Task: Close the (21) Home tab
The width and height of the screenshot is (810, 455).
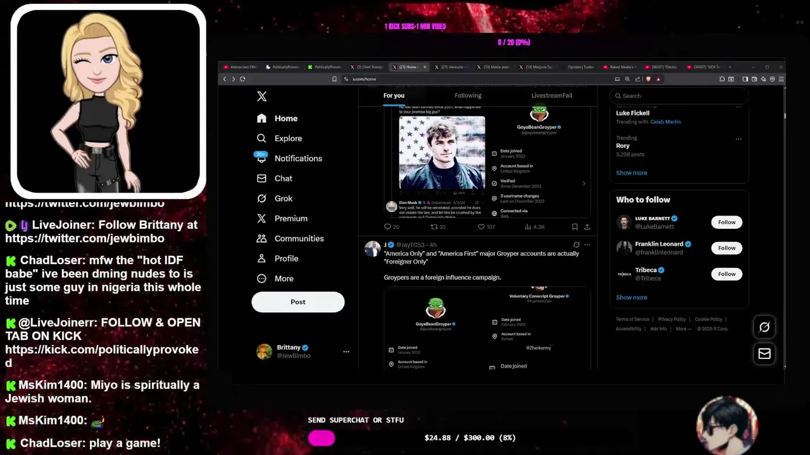Action: [425, 67]
